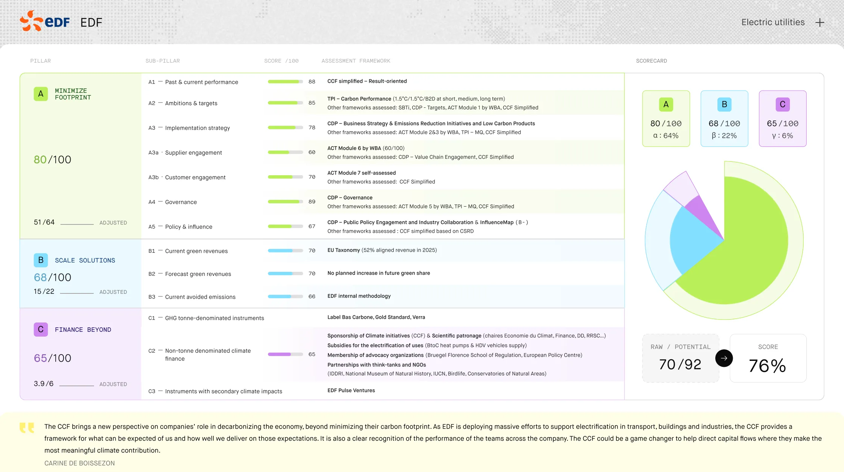
Task: Select the B1 Current green revenues row
Action: [382, 251]
